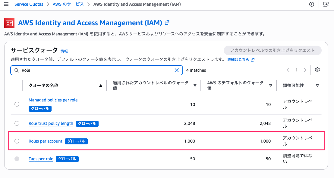Click the info circle icon at top right
Viewport: 334px width, 178px height.
pos(312,4)
